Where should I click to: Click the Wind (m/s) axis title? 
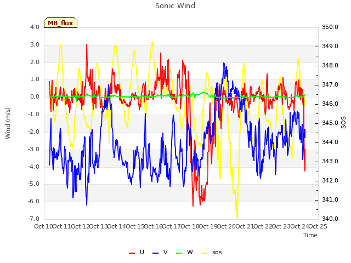click(8, 123)
